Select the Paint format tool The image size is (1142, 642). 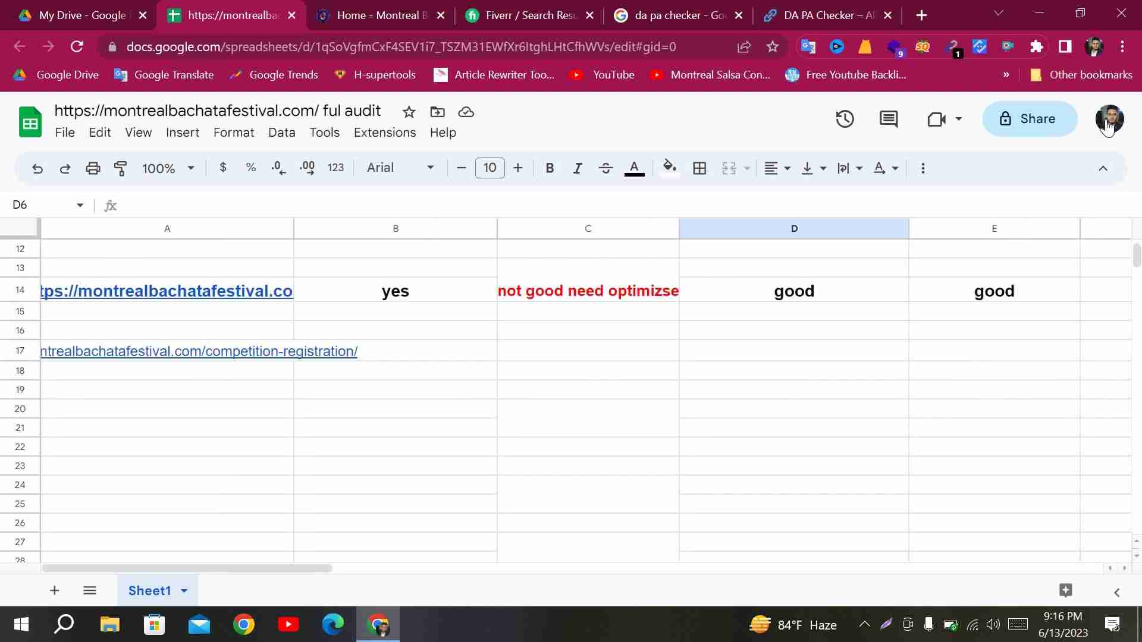(x=121, y=168)
